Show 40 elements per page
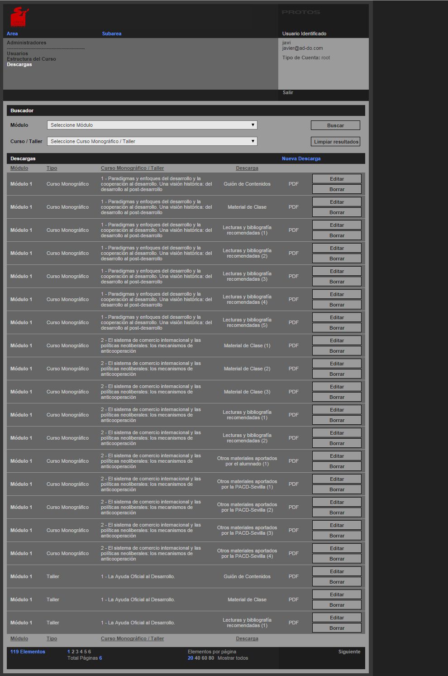This screenshot has width=448, height=676. pyautogui.click(x=197, y=658)
